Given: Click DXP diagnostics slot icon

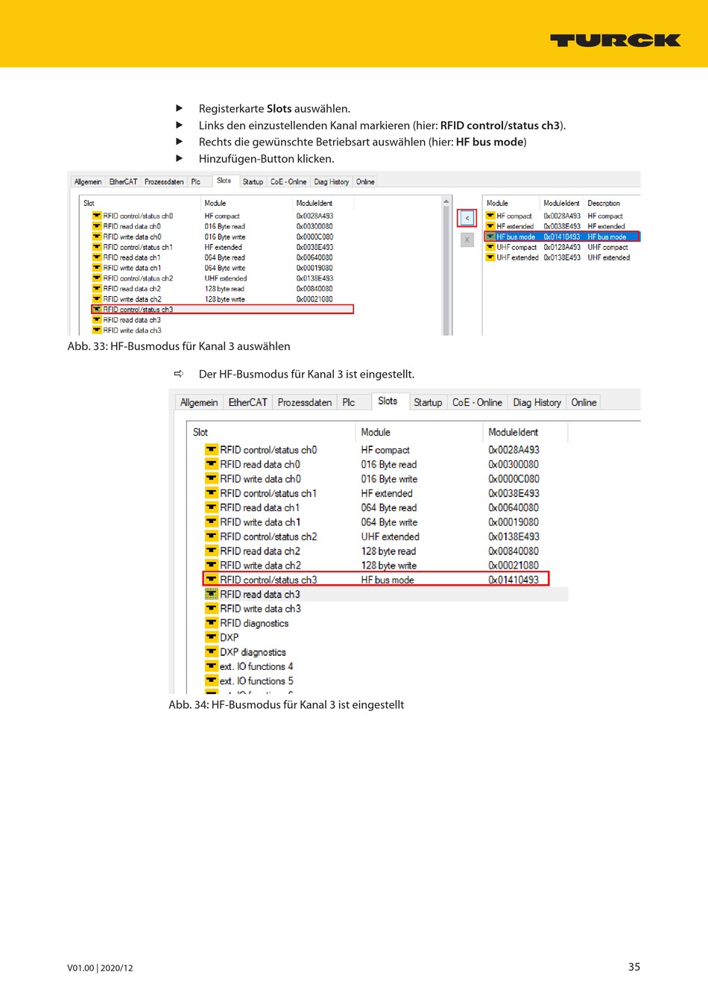Looking at the screenshot, I should tap(212, 652).
